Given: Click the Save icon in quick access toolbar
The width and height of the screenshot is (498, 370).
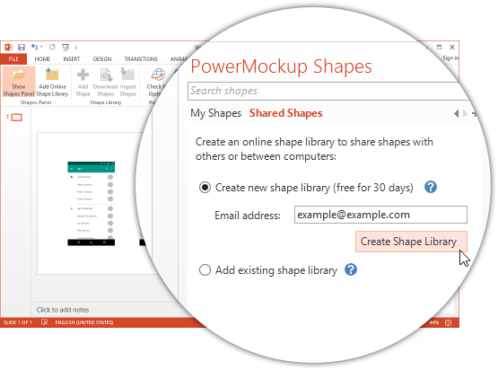Looking at the screenshot, I should [22, 48].
